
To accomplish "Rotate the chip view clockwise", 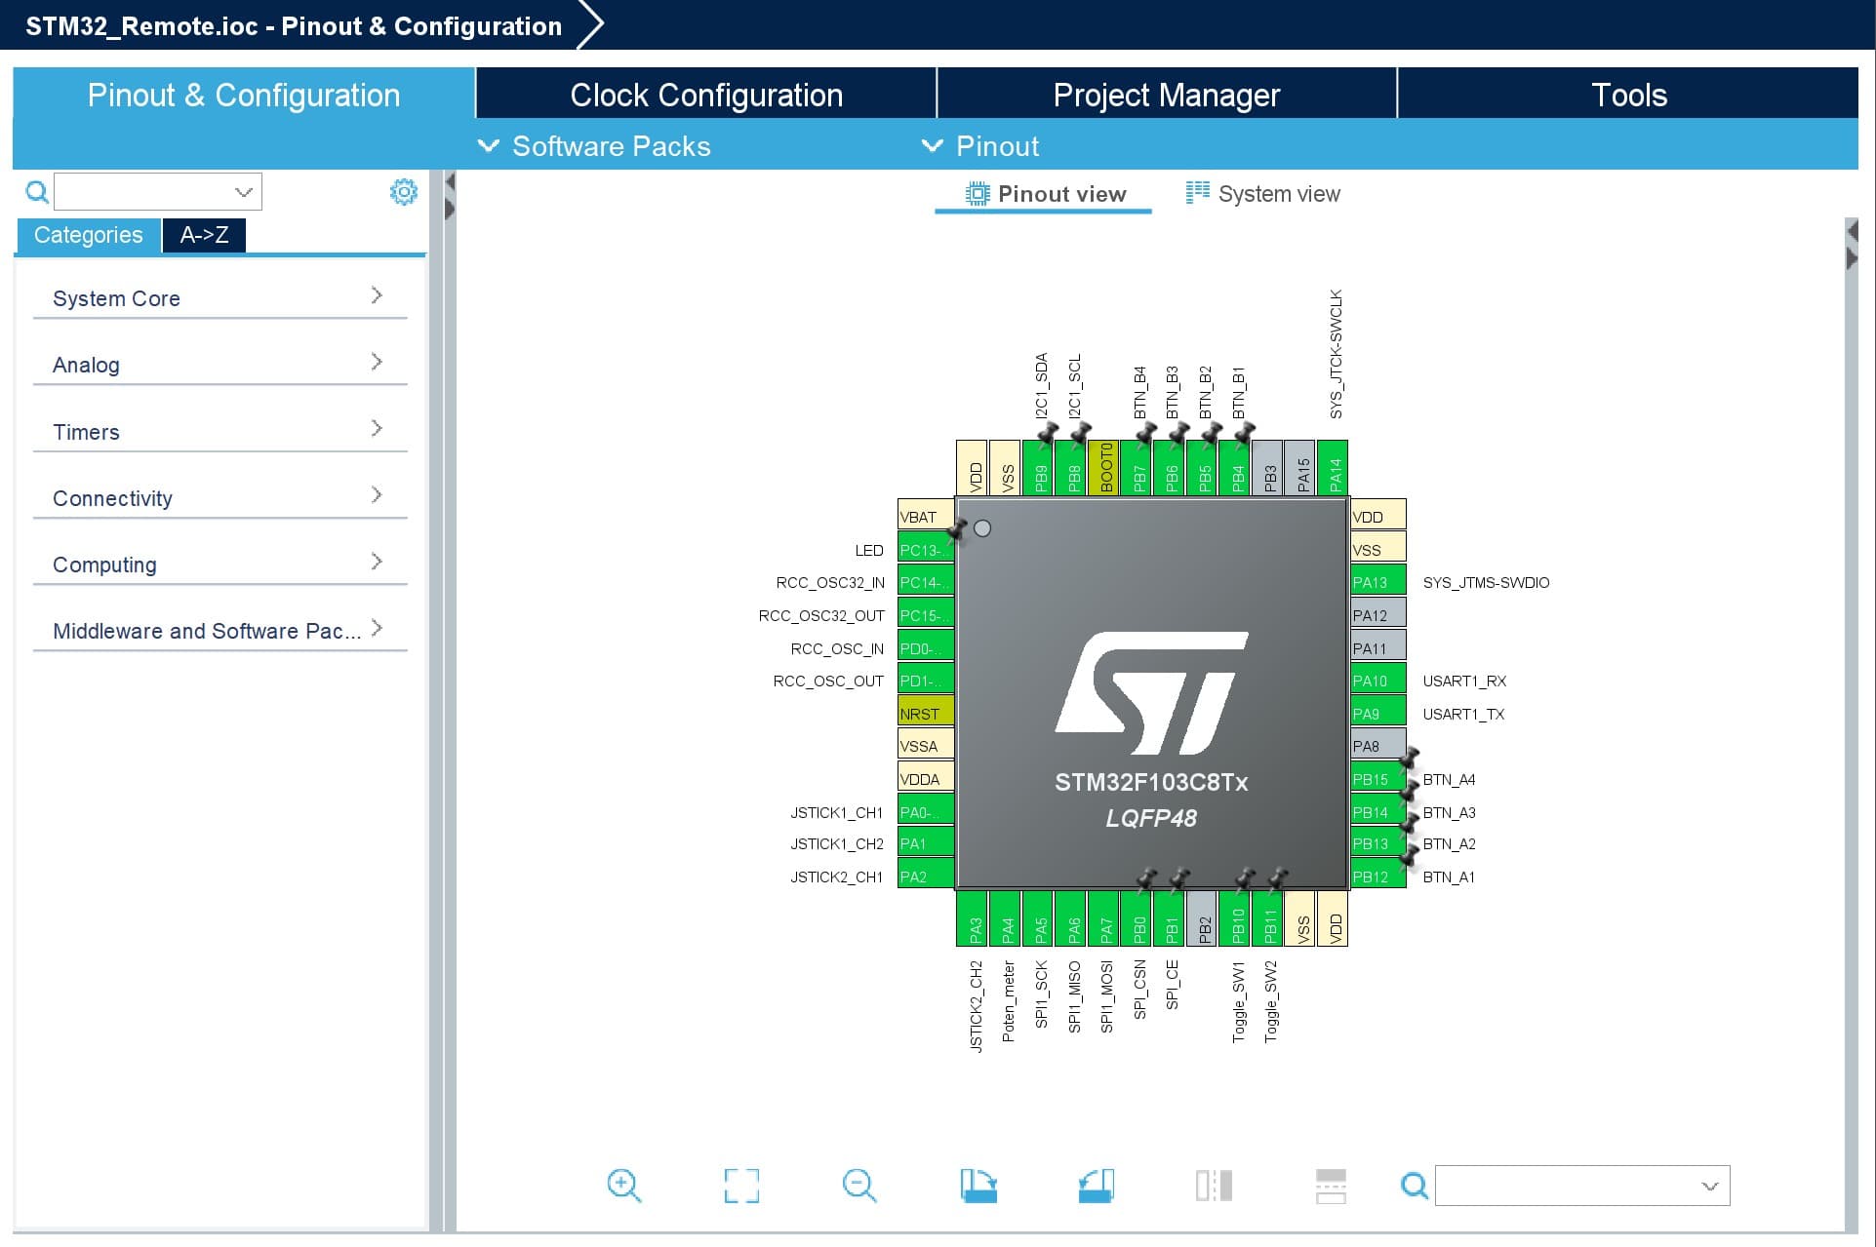I will coord(978,1186).
